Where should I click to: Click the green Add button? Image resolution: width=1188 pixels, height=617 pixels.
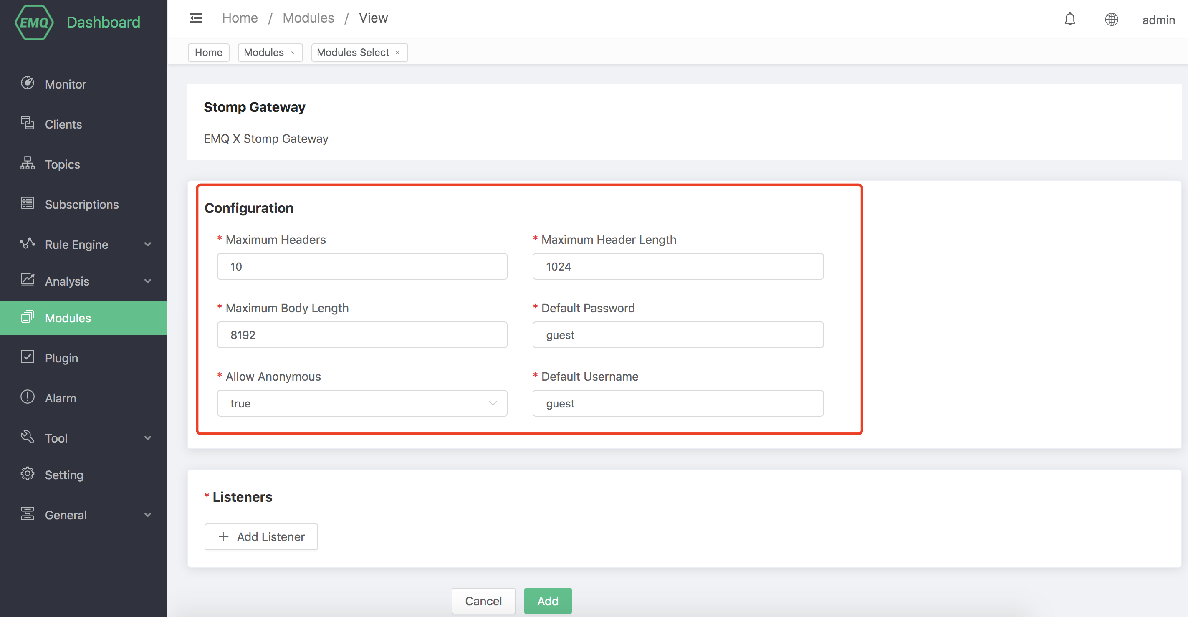[548, 601]
